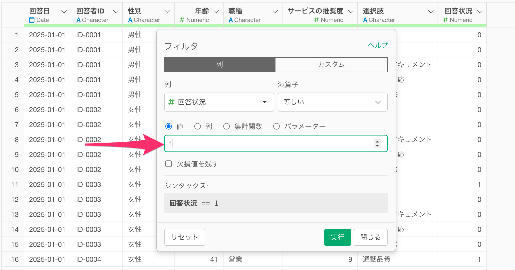
Task: Click the Numeric hash icon under 年齢
Action: (182, 20)
